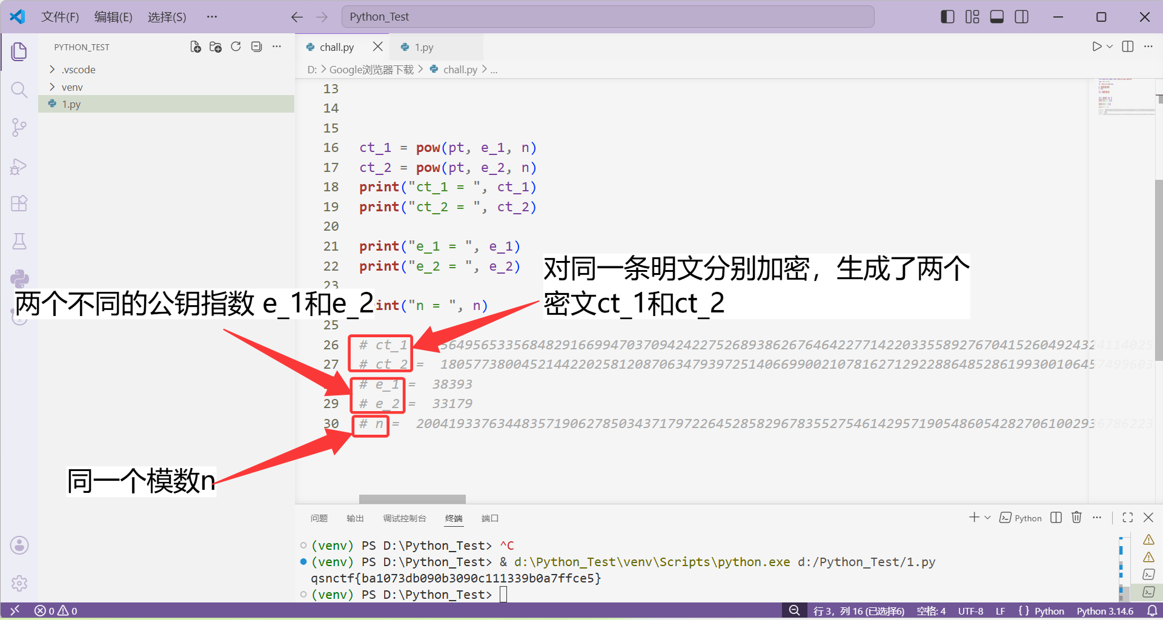This screenshot has height=620, width=1163.
Task: Open the title bar overflow menu
Action: click(211, 17)
